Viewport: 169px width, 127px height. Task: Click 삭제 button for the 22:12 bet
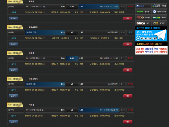click(x=128, y=18)
